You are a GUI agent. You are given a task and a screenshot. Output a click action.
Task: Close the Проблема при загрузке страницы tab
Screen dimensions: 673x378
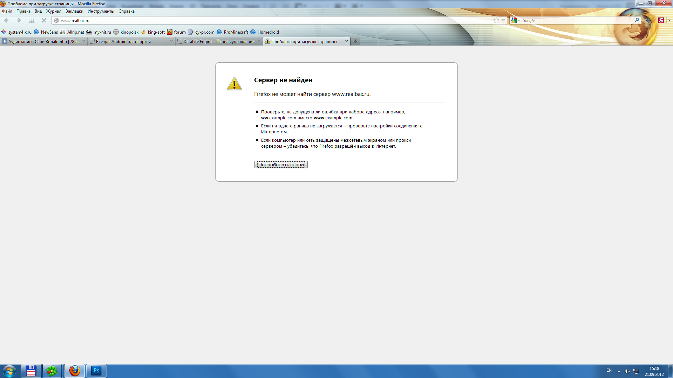click(x=347, y=41)
